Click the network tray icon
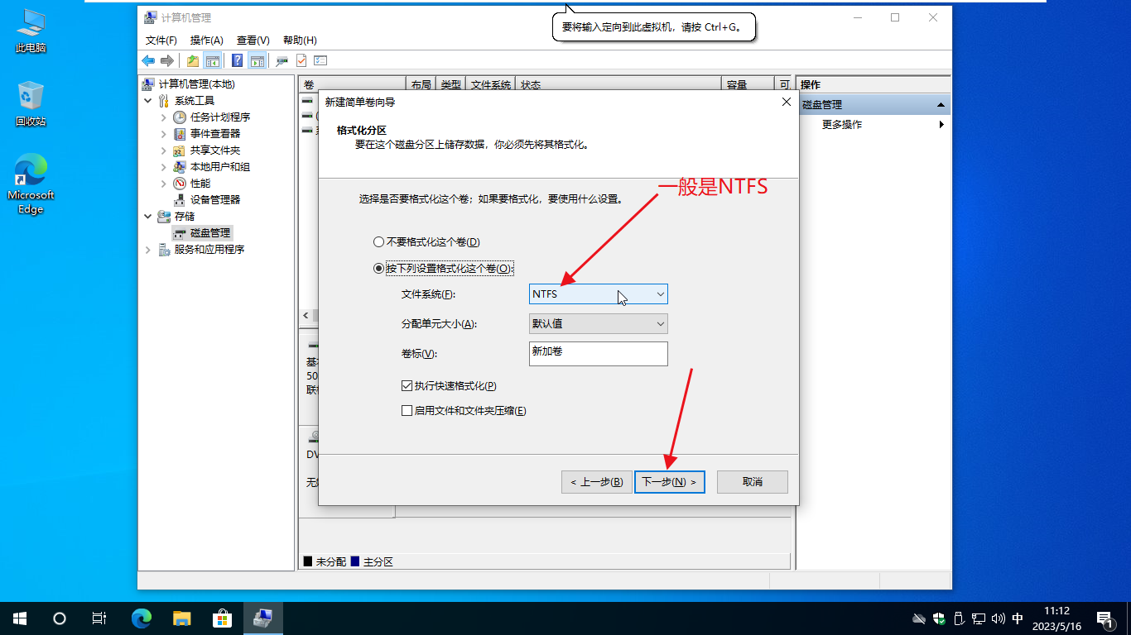 (978, 618)
